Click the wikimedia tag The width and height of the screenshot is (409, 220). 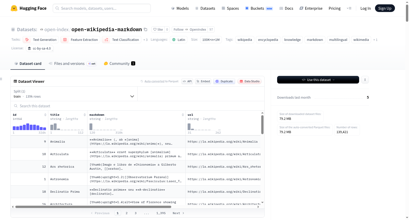[x=361, y=40]
